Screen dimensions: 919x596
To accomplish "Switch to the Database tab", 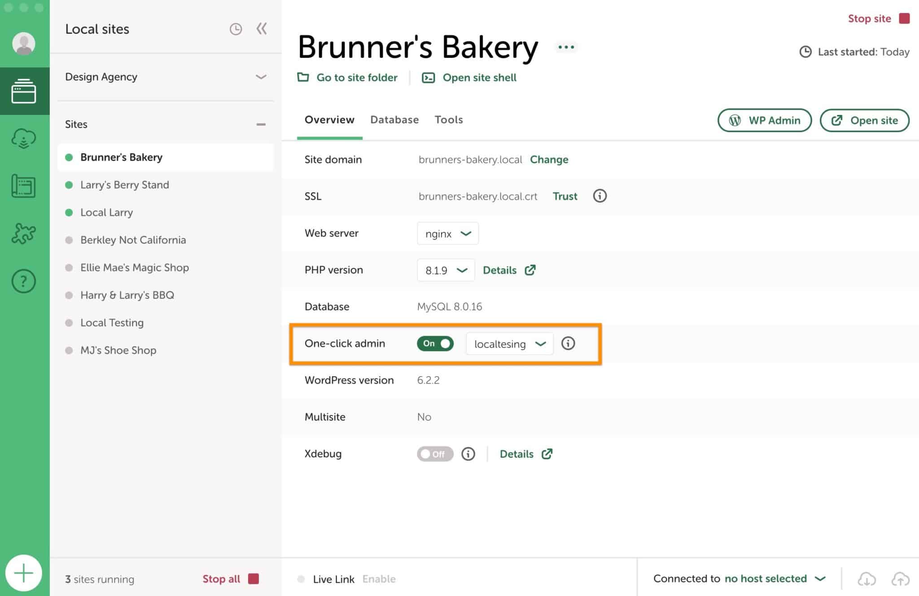I will [x=394, y=119].
